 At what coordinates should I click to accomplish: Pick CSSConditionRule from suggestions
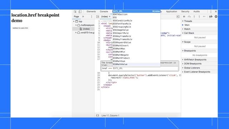coord(136,21)
